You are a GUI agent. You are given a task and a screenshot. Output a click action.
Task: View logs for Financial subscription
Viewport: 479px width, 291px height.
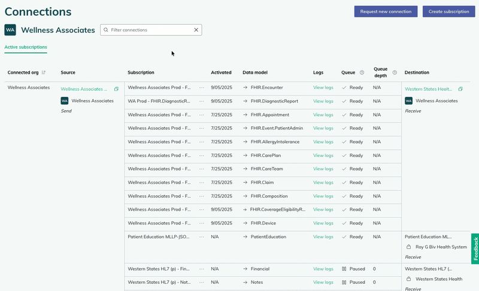point(323,269)
